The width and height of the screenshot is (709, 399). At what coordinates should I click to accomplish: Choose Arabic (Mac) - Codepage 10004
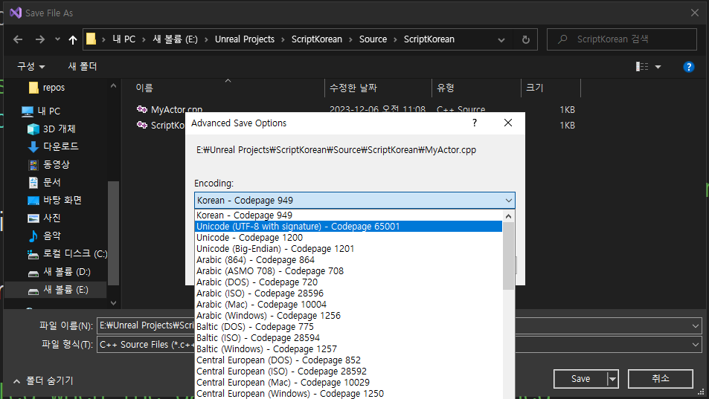pyautogui.click(x=349, y=305)
